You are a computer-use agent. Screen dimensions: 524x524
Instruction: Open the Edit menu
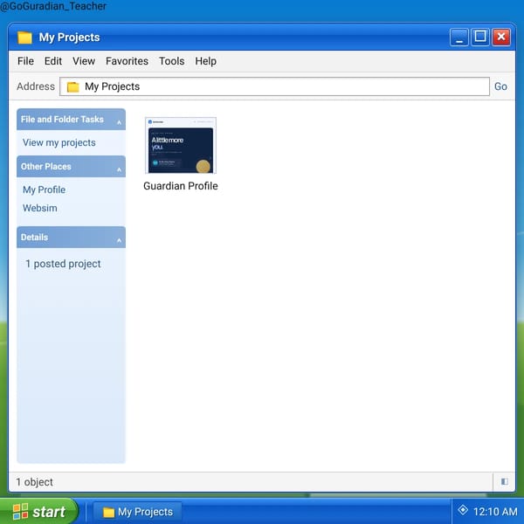click(52, 61)
